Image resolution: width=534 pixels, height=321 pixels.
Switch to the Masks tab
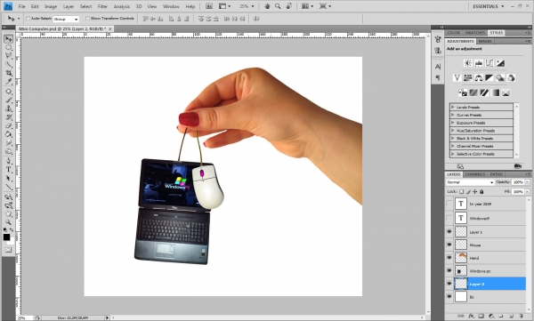[x=485, y=41]
